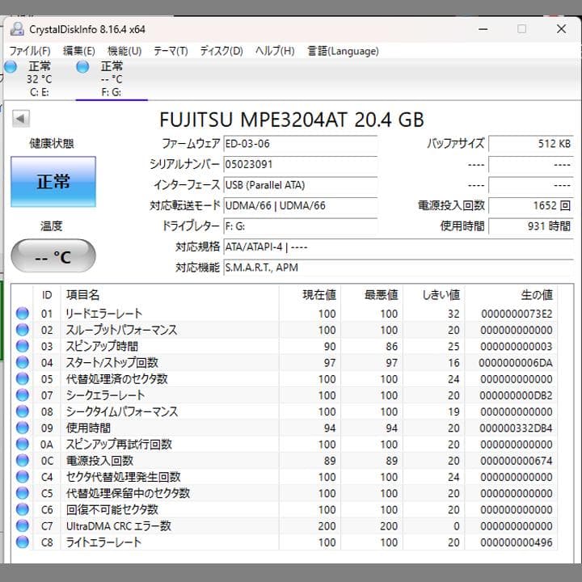Viewport: 582px width, 582px height.
Task: Click status circle for ID 0C row
Action: [23, 460]
